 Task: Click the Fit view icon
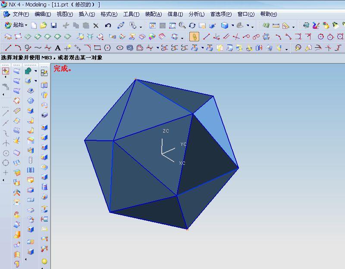[x=153, y=26]
